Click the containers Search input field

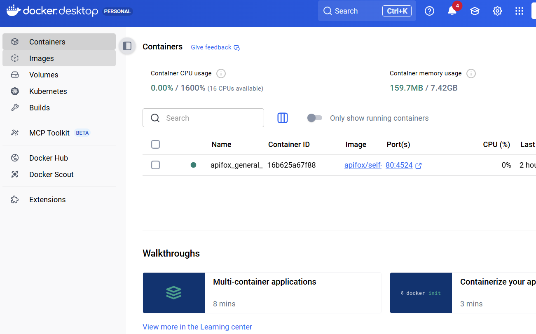[x=203, y=118]
